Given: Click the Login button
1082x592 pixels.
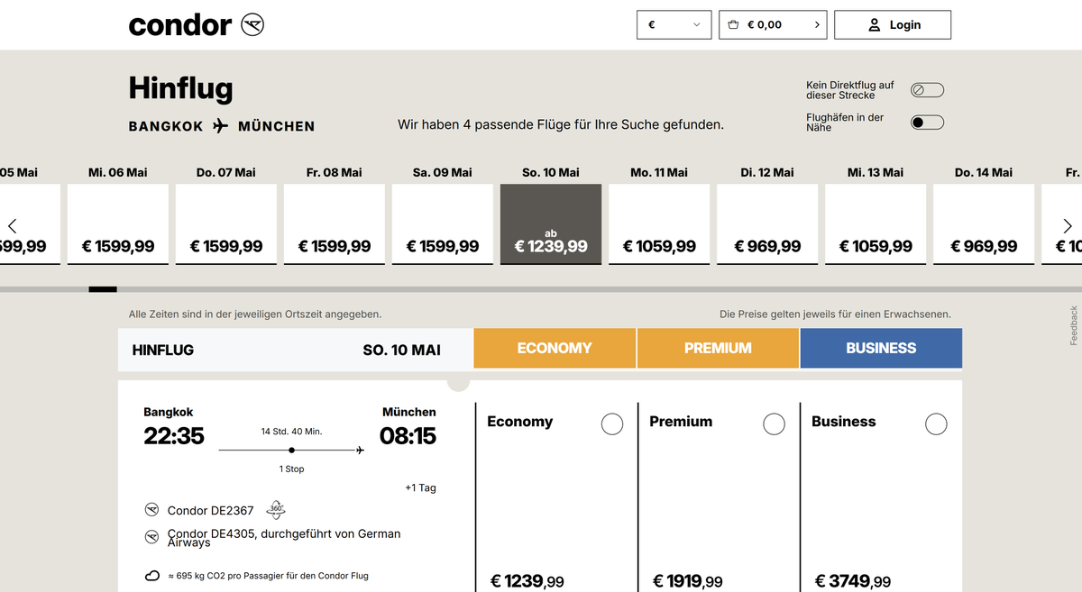Looking at the screenshot, I should click(x=893, y=25).
